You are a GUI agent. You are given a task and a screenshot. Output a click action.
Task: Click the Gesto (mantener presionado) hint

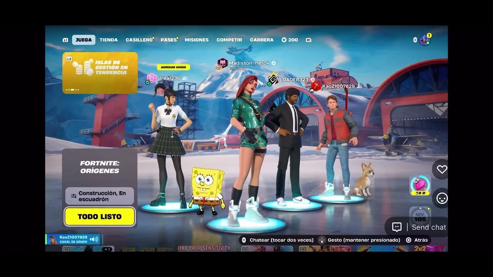click(360, 240)
